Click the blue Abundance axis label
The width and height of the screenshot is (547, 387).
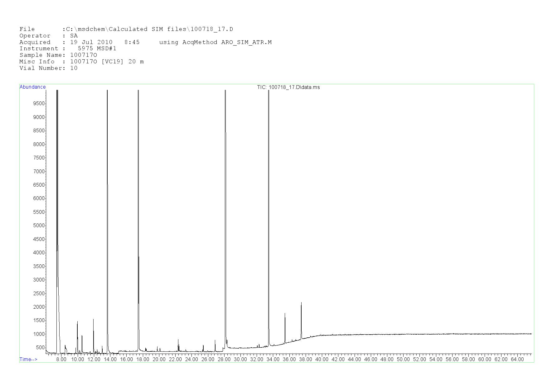33,87
